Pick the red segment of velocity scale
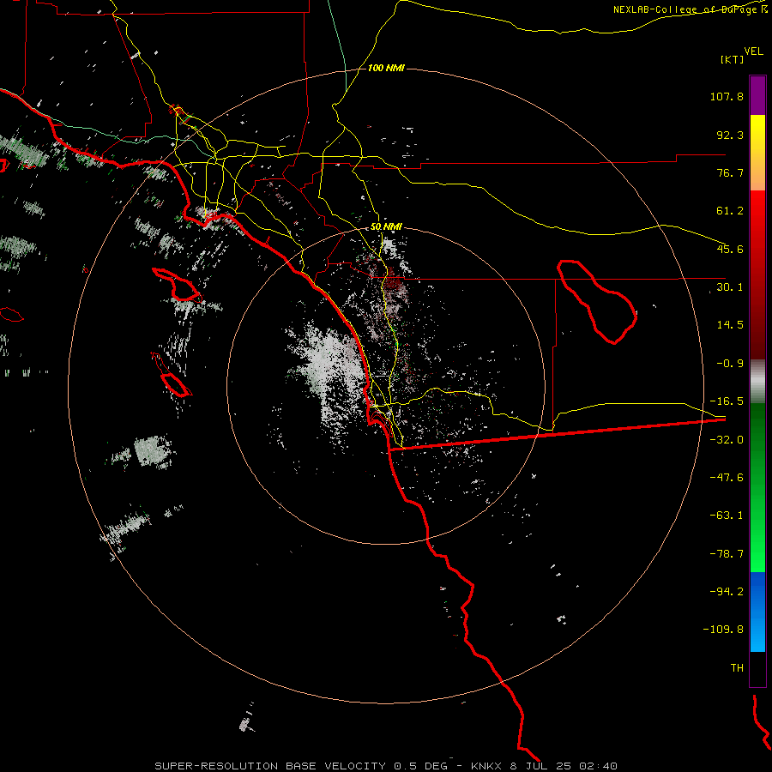This screenshot has height=772, width=772. tap(757, 274)
